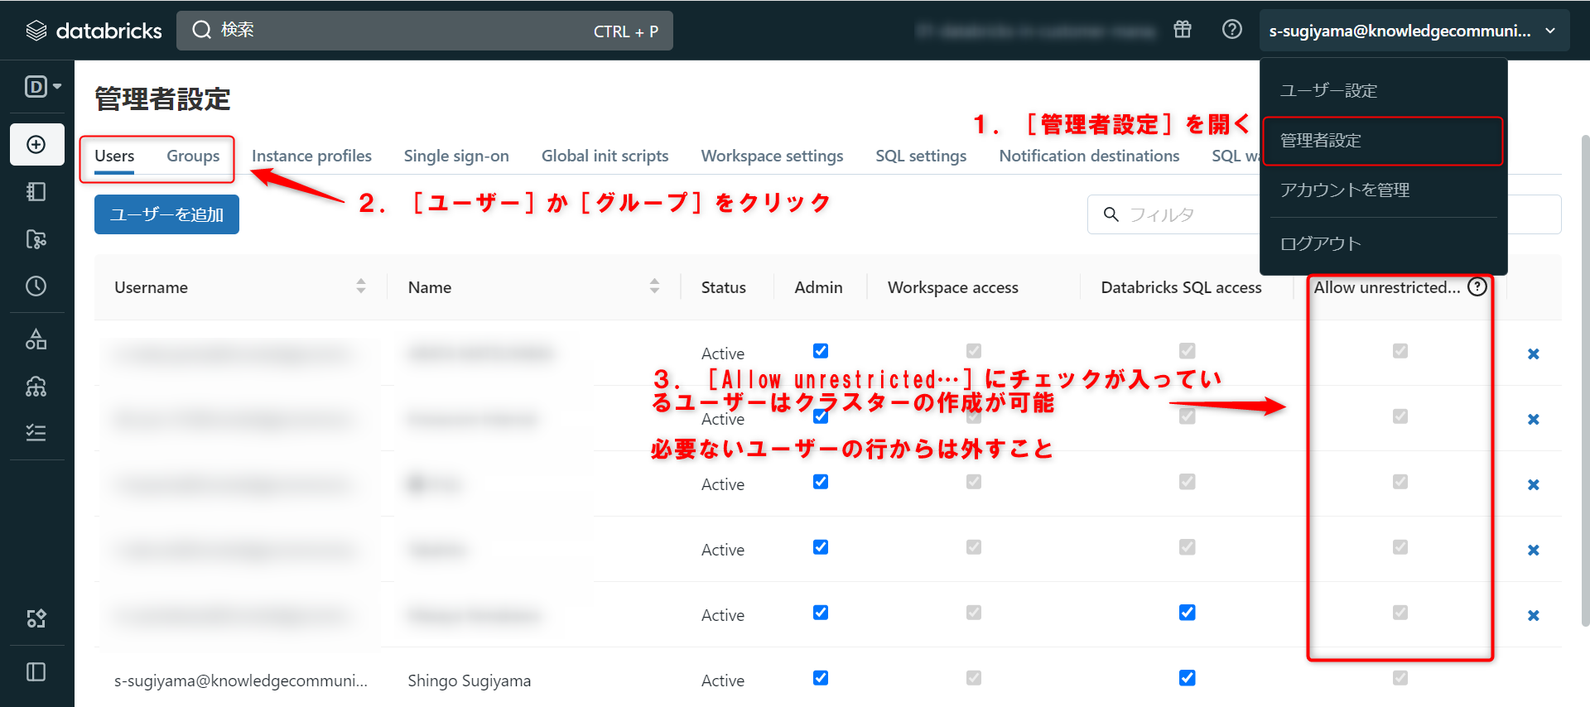The image size is (1590, 707).
Task: Toggle Admin checkbox in row above Shingo Sugiyama
Action: tap(821, 613)
